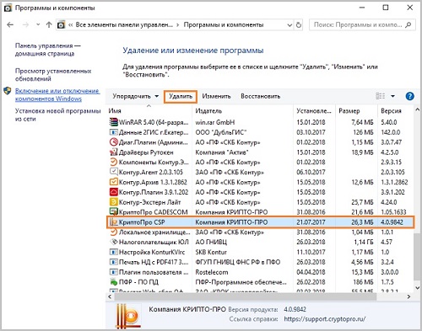Click the Контур.Плагин red icon
The height and width of the screenshot is (331, 422).
(x=113, y=192)
